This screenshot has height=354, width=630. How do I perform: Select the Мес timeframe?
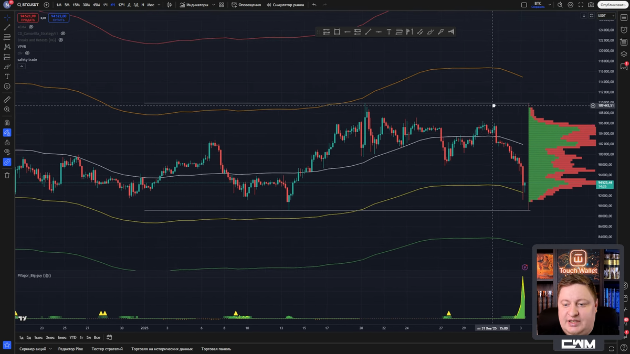[x=151, y=5]
